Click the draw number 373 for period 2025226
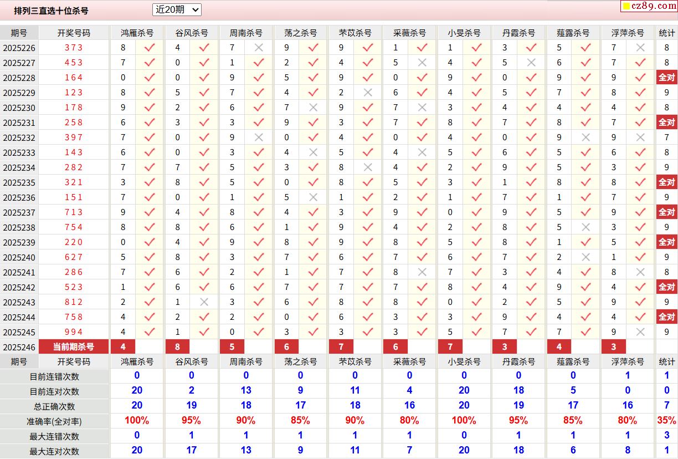The image size is (678, 459). [74, 48]
